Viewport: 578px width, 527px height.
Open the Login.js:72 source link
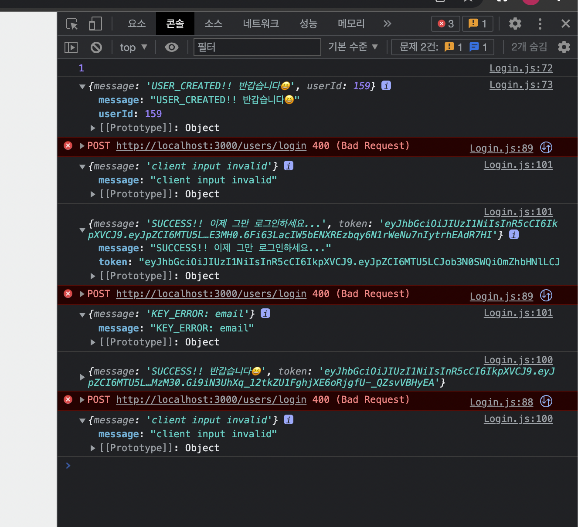click(x=521, y=68)
